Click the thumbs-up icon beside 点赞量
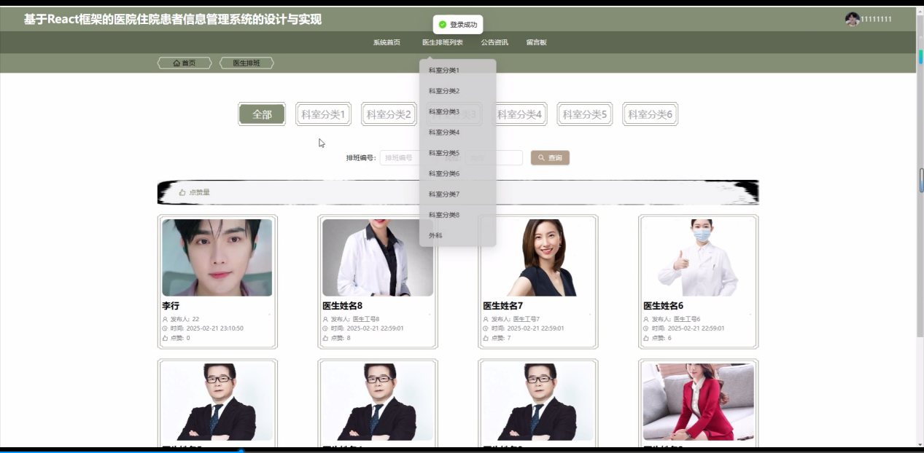 point(182,192)
